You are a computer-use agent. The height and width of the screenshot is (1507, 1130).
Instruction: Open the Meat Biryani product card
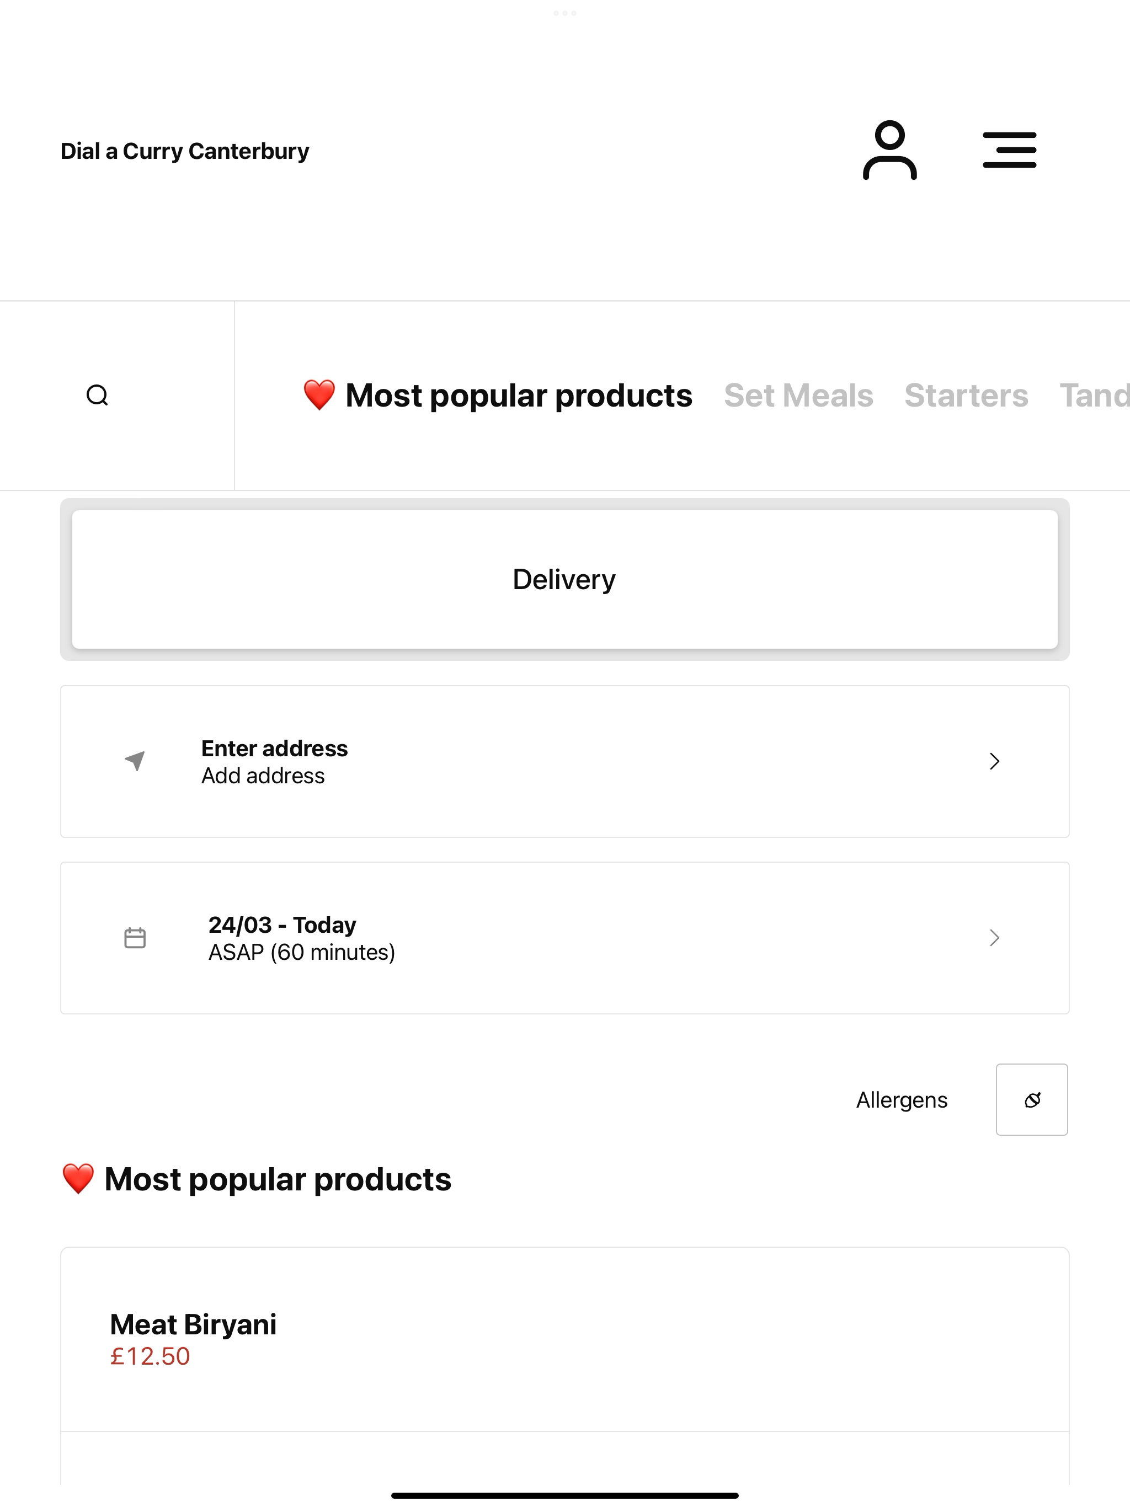coord(565,1339)
